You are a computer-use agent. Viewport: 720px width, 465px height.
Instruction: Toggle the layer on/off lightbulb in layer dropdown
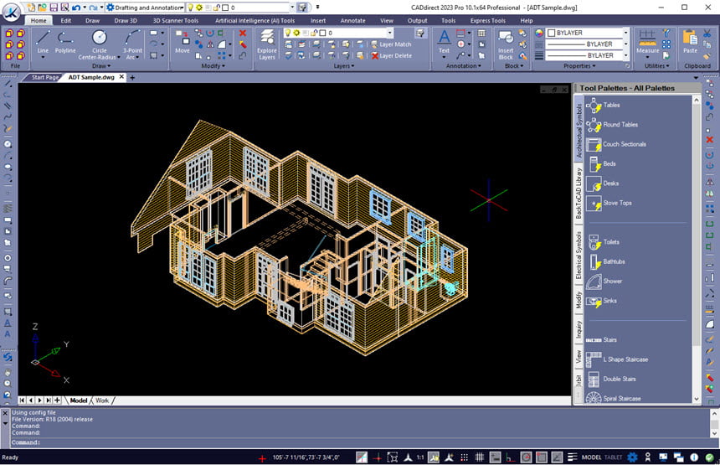(288, 33)
